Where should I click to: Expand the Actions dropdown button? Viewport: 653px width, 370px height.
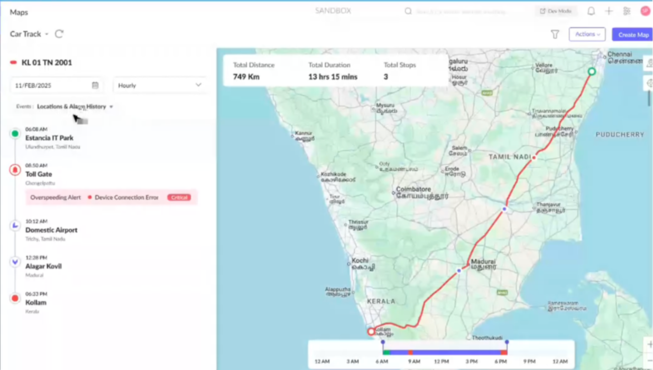point(587,34)
